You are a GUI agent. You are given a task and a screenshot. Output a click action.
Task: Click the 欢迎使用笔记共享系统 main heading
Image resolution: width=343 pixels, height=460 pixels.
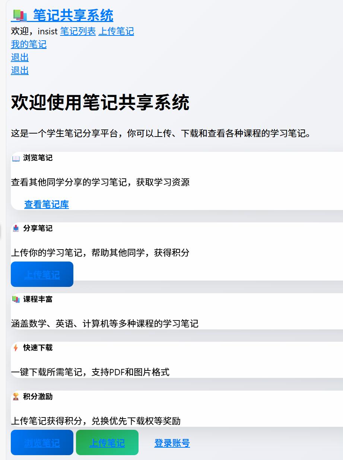pos(100,103)
